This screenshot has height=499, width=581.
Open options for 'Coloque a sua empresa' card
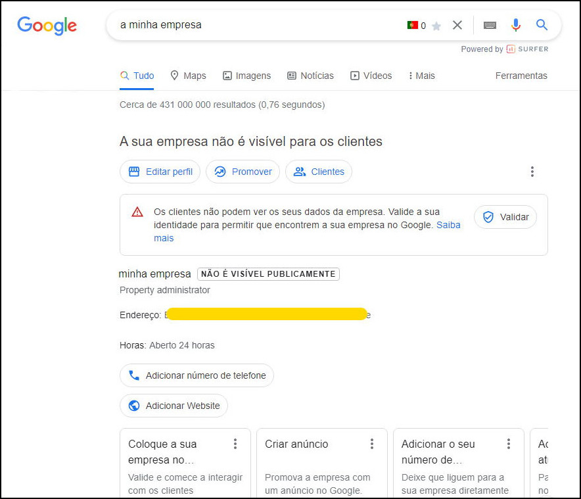[235, 444]
